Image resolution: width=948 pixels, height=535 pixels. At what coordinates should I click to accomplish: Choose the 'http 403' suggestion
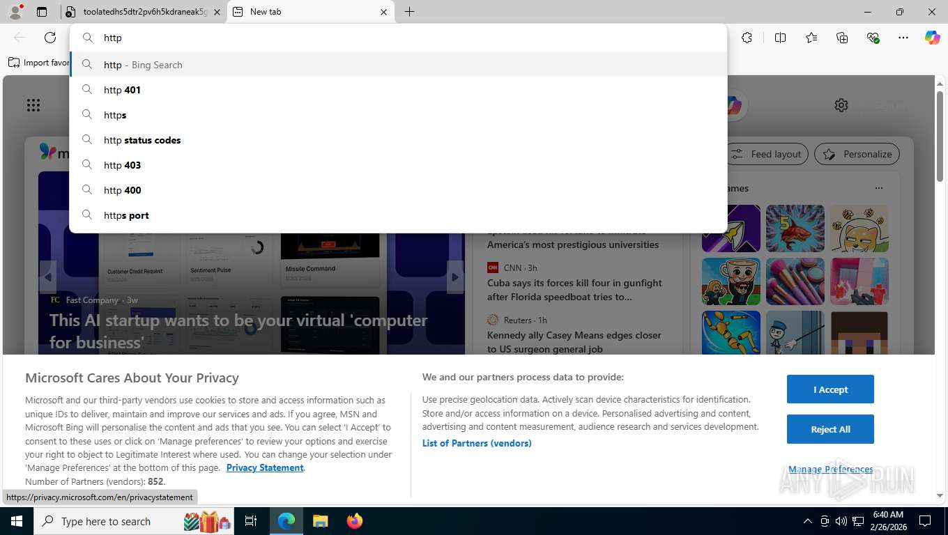398,165
